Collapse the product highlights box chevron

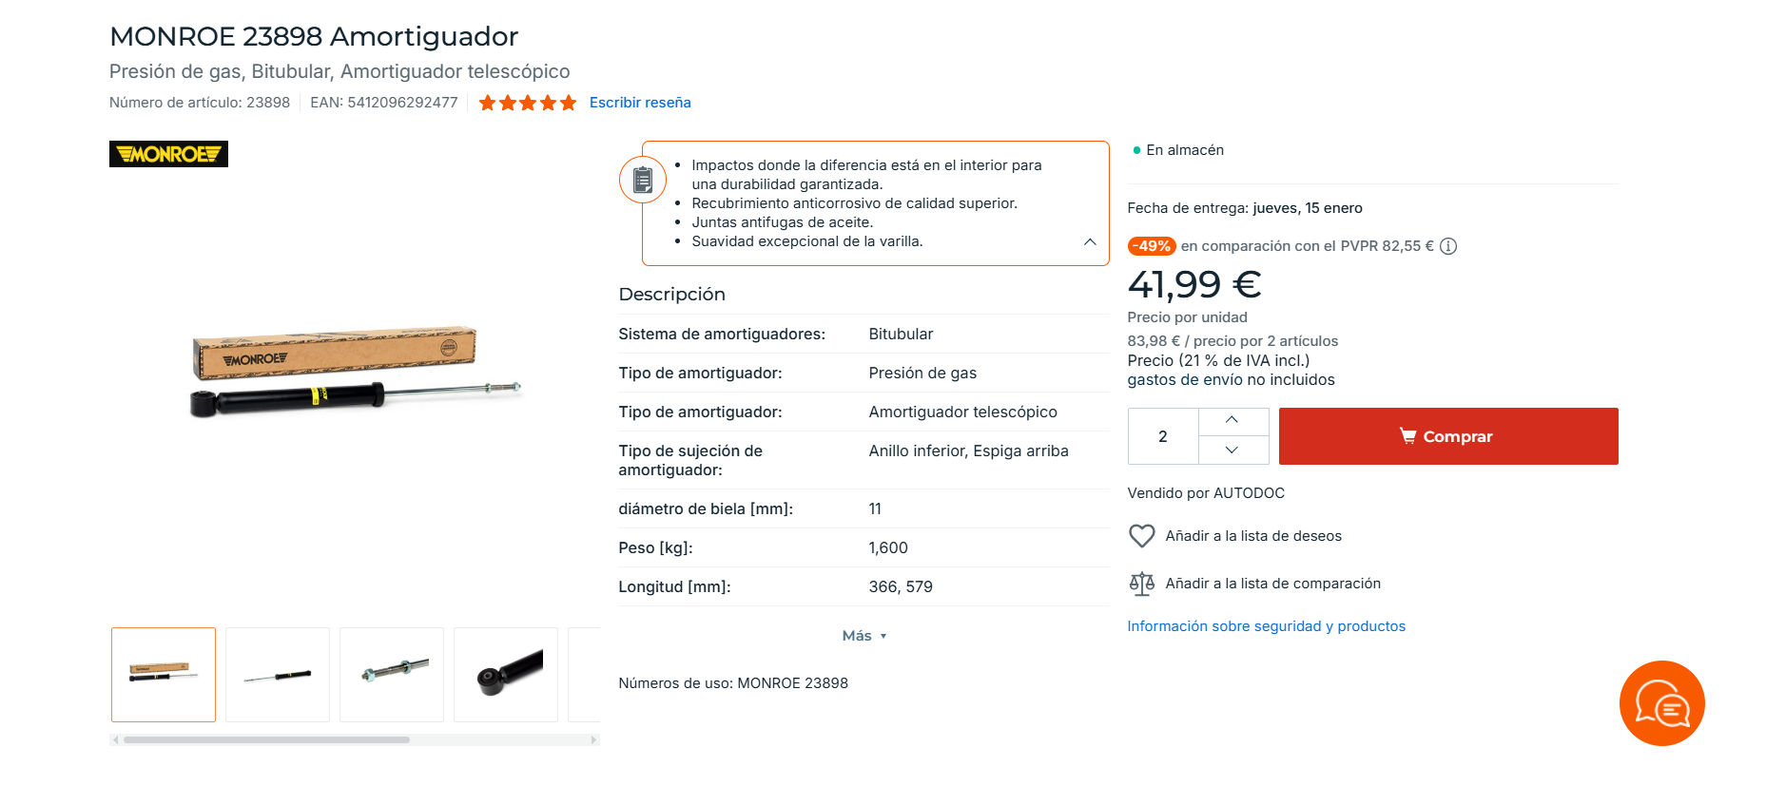coord(1090,241)
